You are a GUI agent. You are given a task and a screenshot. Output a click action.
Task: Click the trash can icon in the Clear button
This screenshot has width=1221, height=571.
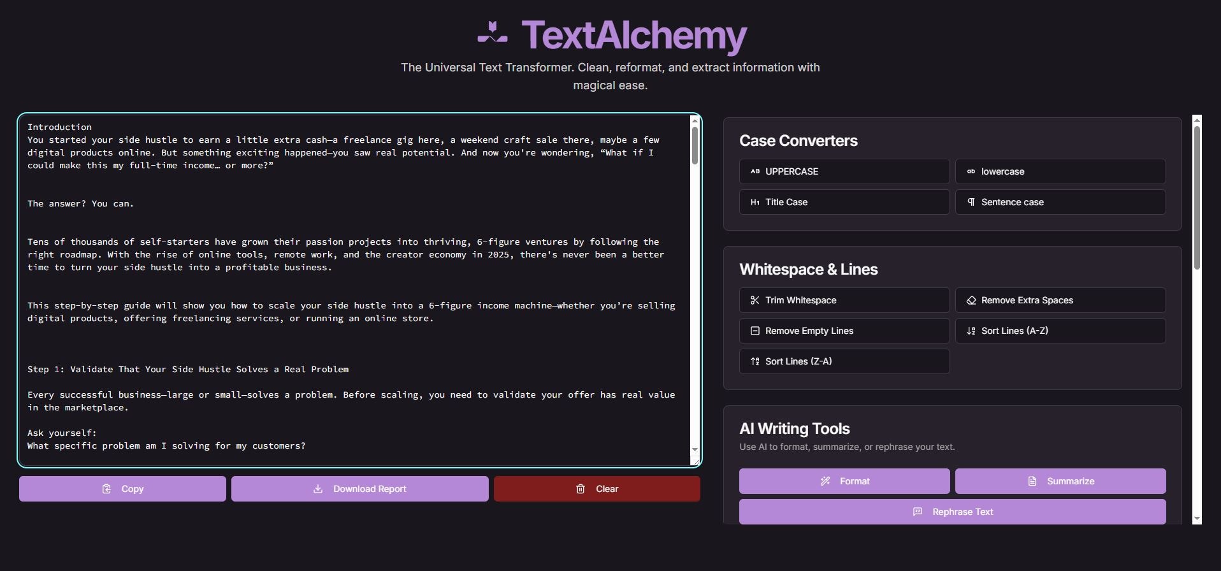581,489
